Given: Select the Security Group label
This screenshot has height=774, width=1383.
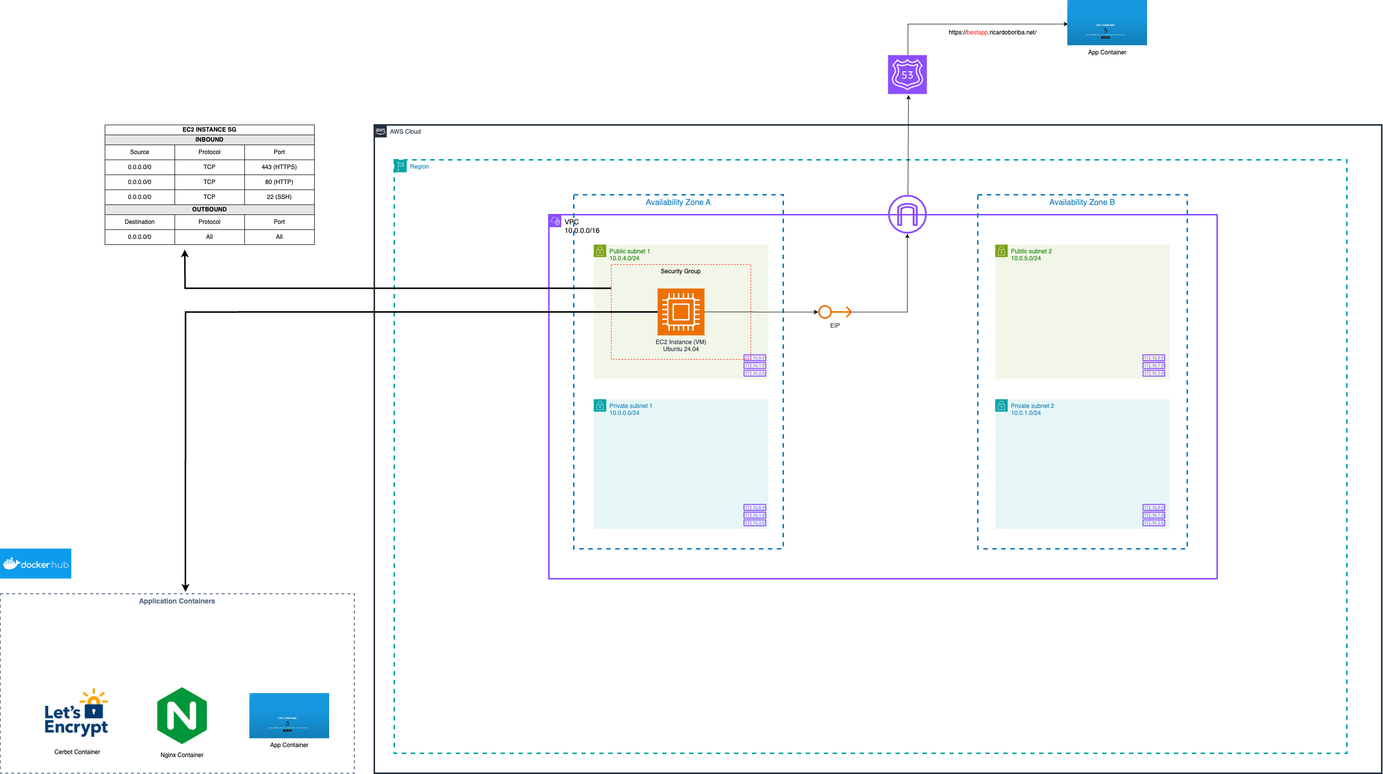Looking at the screenshot, I should pos(680,272).
